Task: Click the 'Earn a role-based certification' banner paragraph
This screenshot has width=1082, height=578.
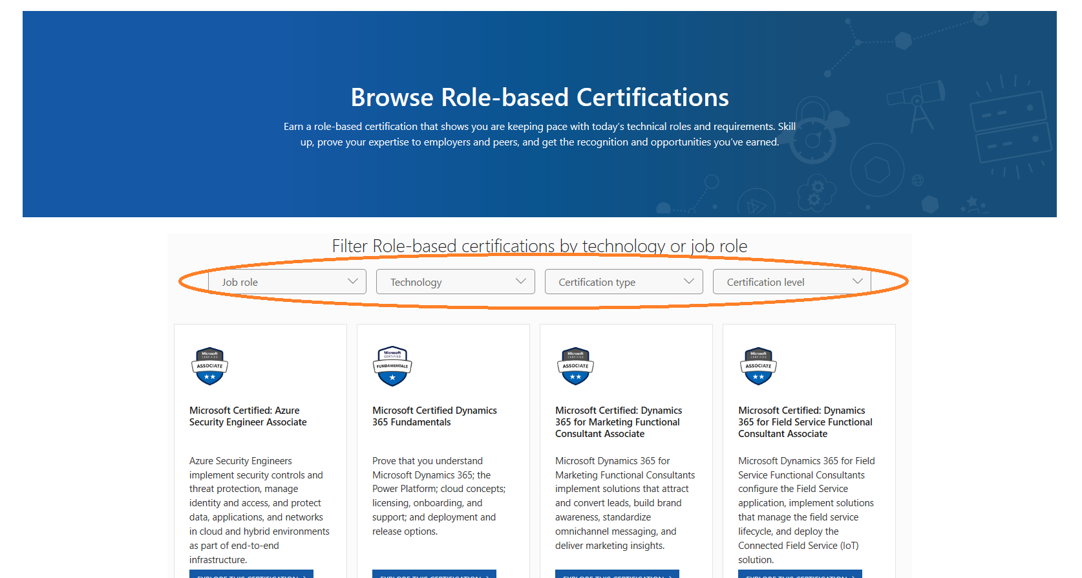Action: point(540,134)
